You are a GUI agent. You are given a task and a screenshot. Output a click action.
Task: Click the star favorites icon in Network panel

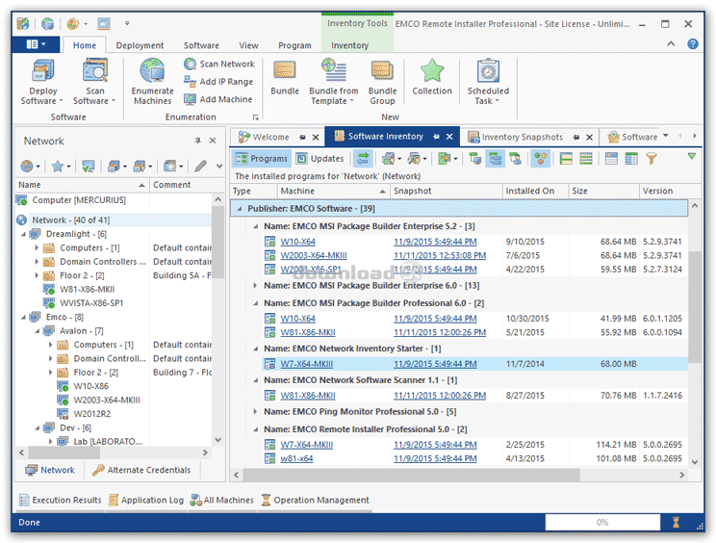tap(58, 166)
